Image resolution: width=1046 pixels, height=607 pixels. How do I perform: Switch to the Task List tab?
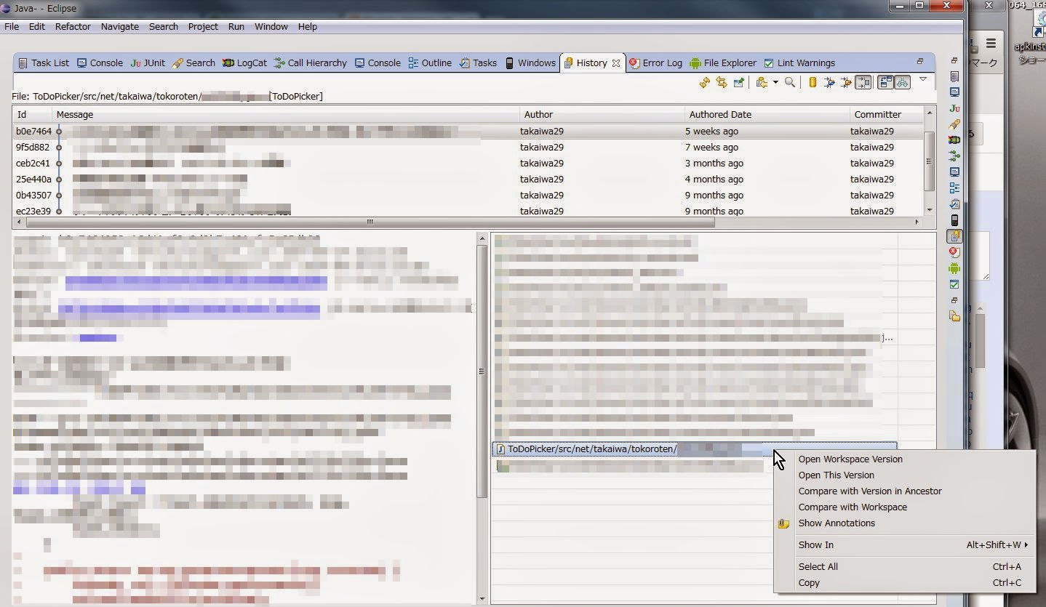click(44, 63)
